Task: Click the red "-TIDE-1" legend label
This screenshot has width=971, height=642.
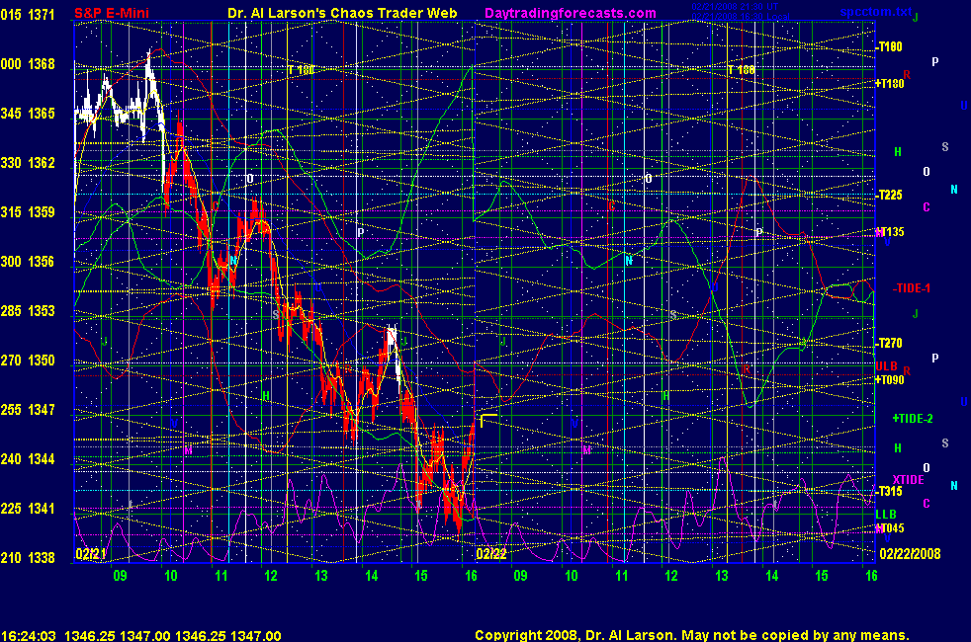Action: pyautogui.click(x=912, y=288)
